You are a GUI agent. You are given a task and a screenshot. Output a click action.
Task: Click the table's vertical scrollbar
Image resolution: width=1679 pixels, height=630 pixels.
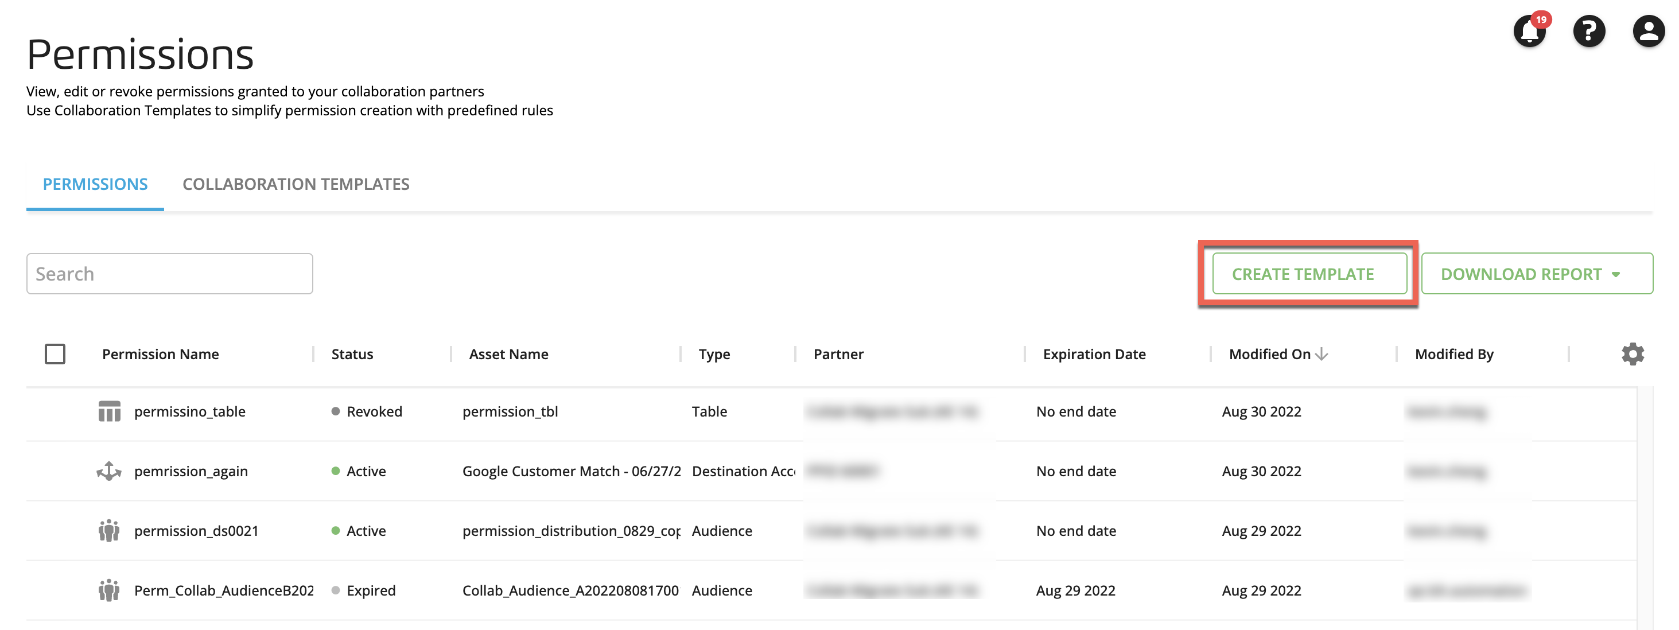[1645, 508]
